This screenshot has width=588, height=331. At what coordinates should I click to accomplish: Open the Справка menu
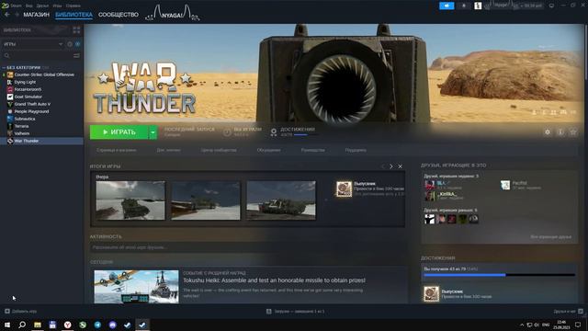(x=73, y=6)
